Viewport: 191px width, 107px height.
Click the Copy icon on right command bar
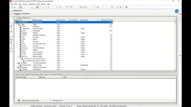point(180,20)
